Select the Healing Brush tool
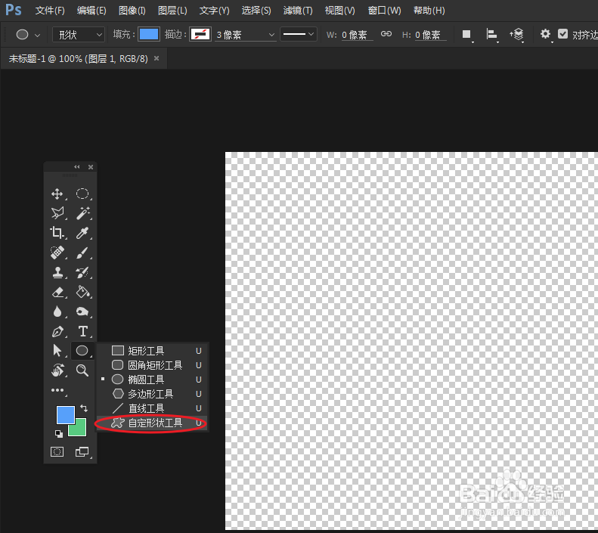This screenshot has height=533, width=598. coord(57,253)
